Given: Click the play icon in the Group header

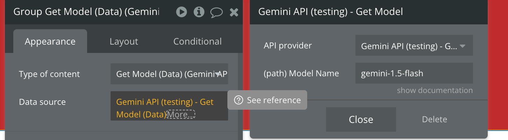Looking at the screenshot, I should point(181,12).
